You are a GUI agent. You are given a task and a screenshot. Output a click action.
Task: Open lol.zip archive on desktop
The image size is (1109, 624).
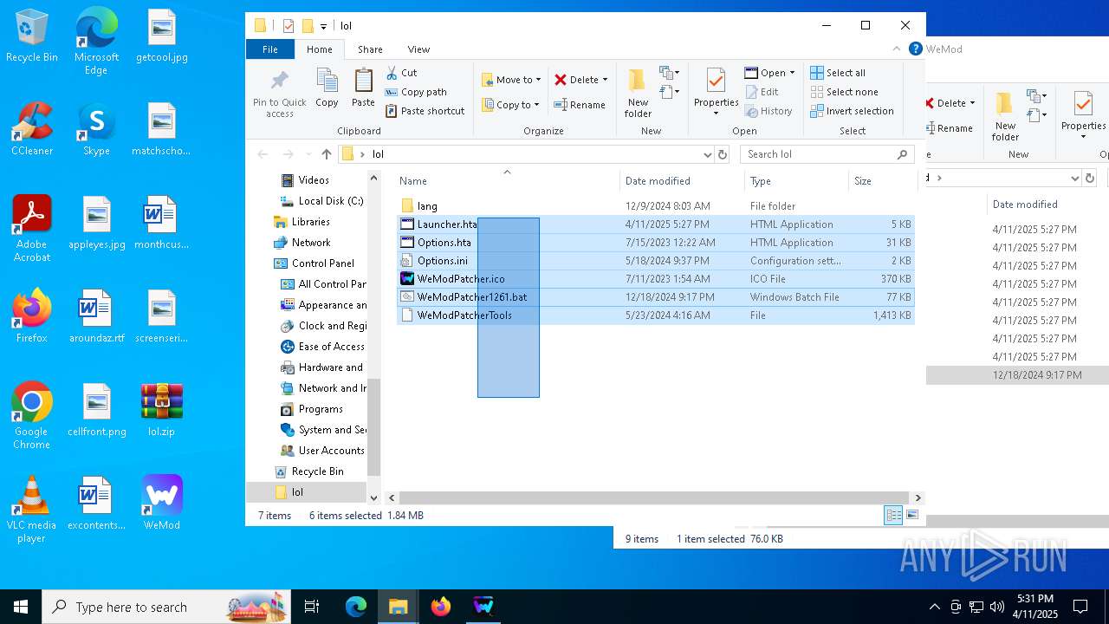click(162, 409)
